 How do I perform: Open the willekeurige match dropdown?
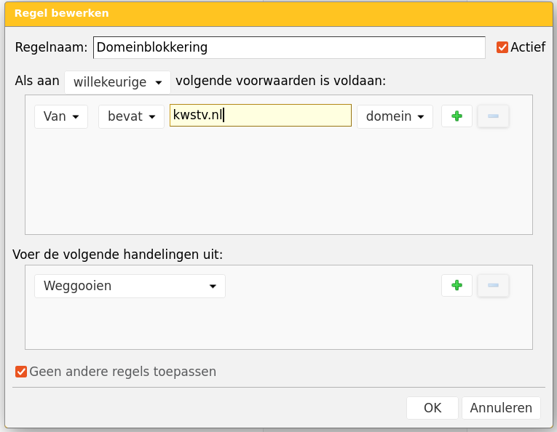pos(117,82)
